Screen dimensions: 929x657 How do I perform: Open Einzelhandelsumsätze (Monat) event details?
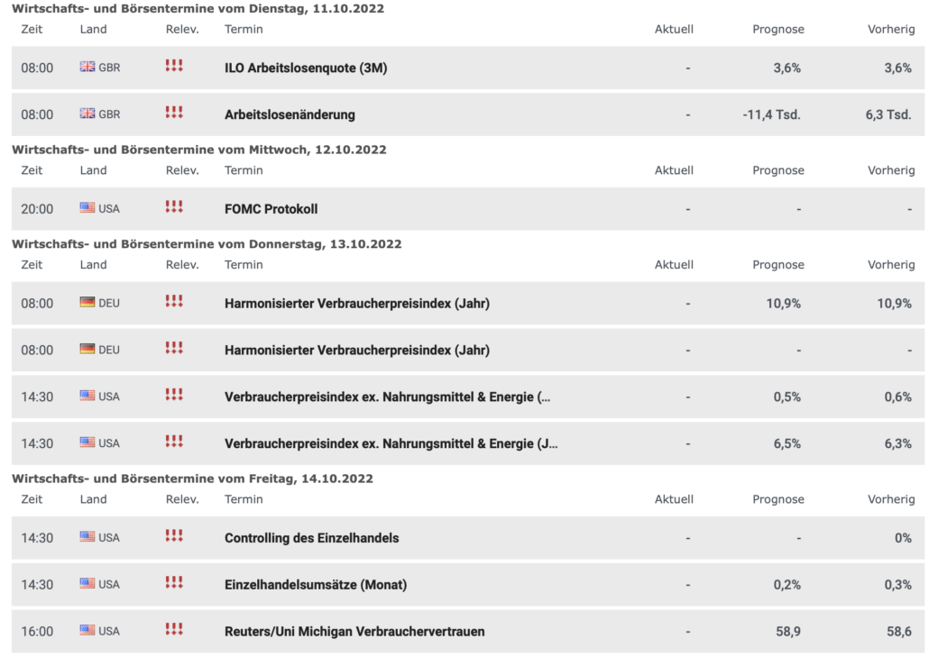pyautogui.click(x=316, y=585)
